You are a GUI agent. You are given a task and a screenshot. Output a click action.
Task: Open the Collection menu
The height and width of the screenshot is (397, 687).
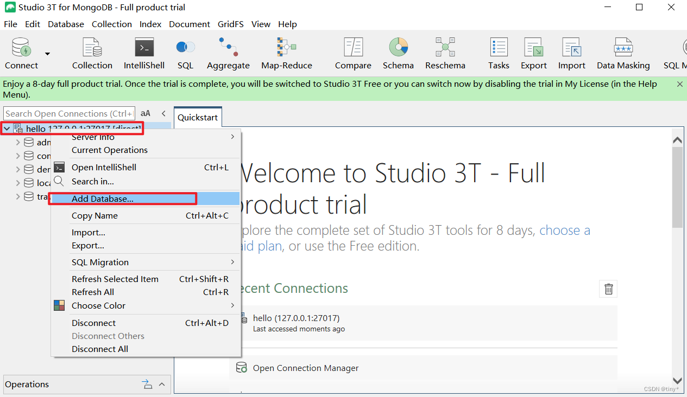tap(112, 24)
